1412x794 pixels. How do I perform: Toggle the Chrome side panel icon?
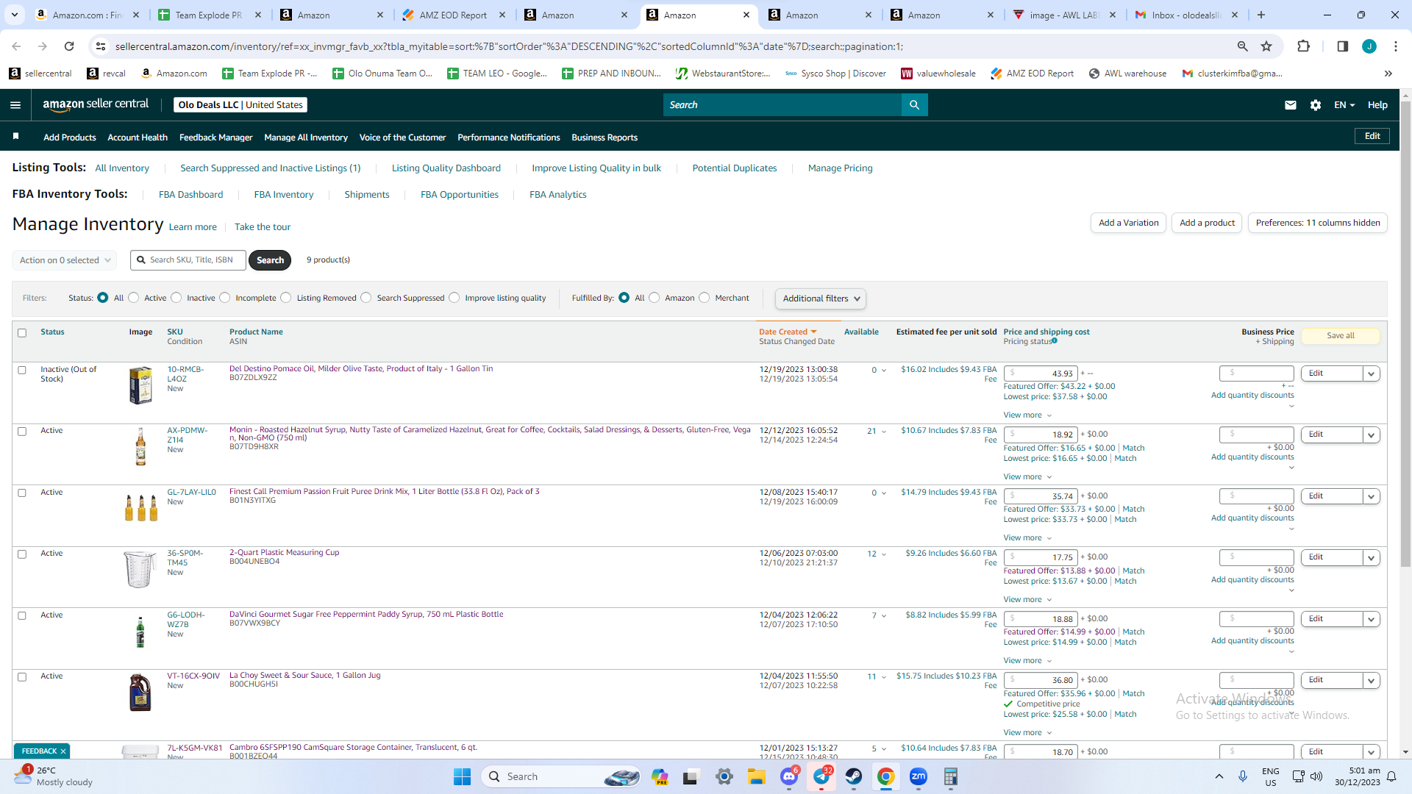coord(1342,46)
